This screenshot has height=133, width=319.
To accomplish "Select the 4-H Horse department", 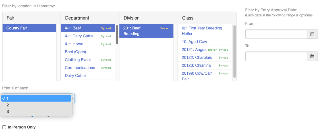I will click(88, 44).
